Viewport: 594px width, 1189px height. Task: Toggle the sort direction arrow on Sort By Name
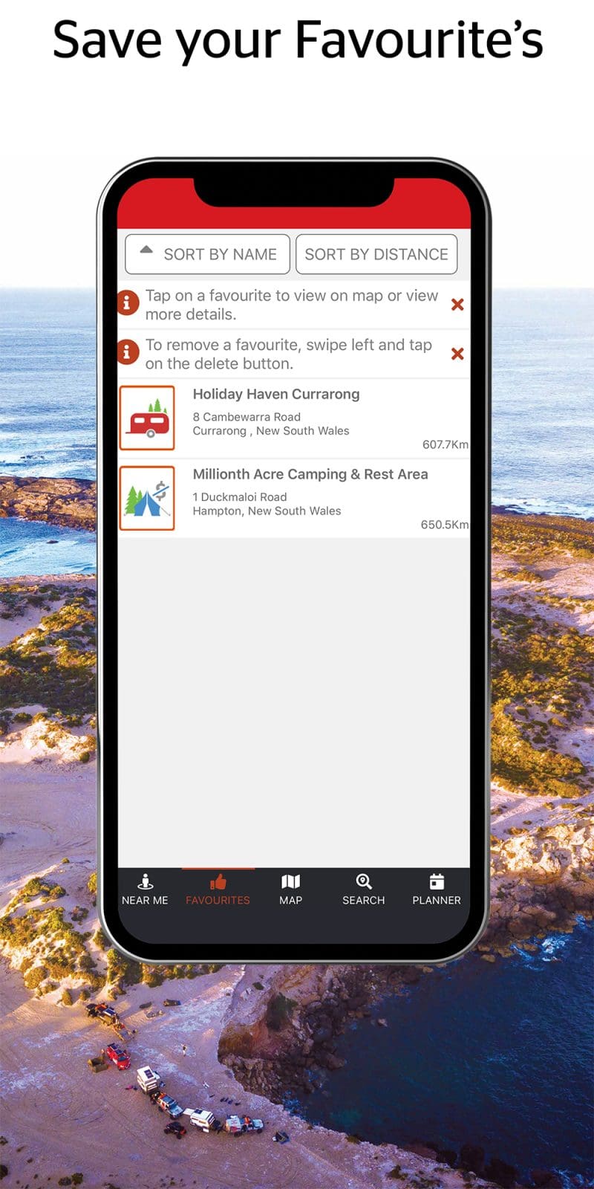[x=146, y=250]
